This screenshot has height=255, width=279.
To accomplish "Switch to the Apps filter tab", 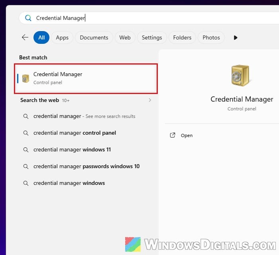I will pyautogui.click(x=62, y=37).
